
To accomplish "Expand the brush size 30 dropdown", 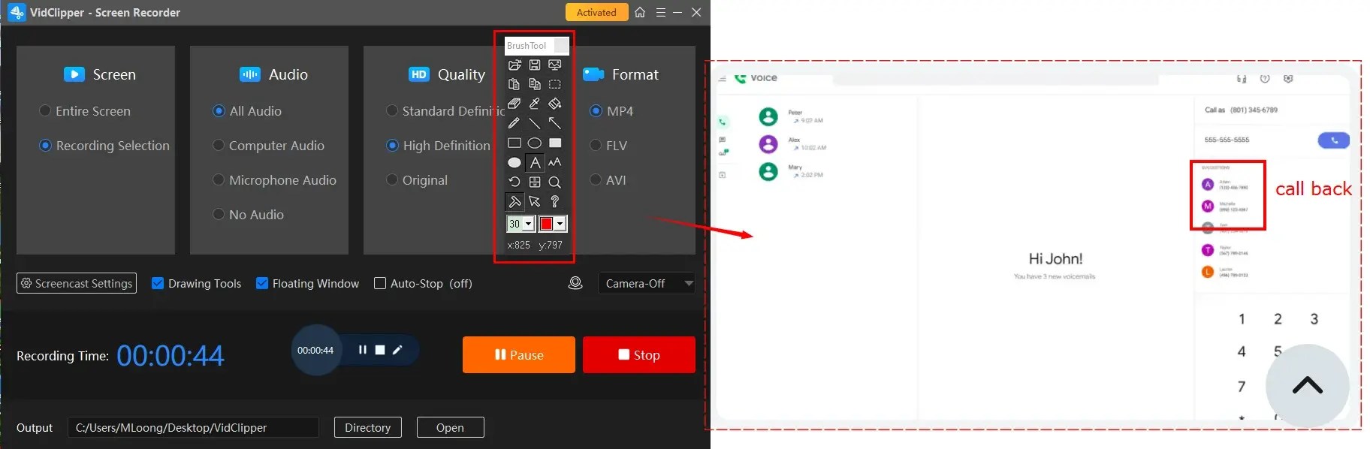I will click(528, 224).
